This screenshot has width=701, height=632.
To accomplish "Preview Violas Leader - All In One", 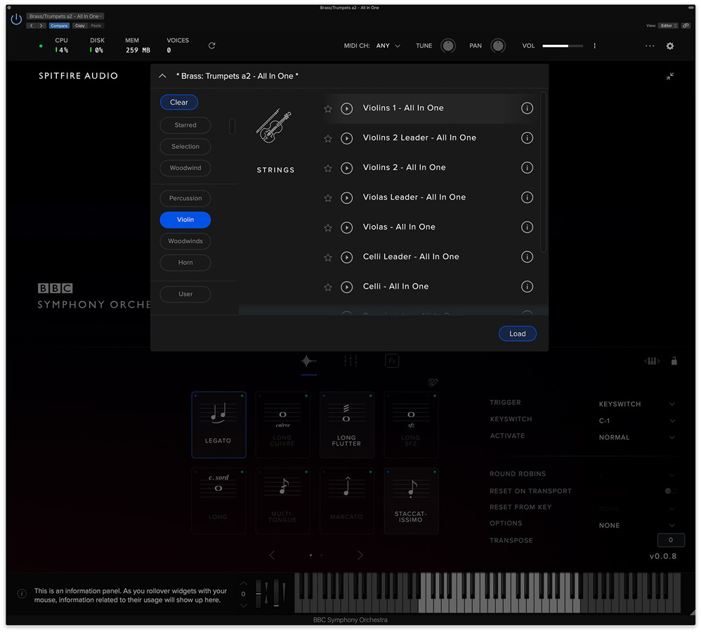I will coord(346,197).
